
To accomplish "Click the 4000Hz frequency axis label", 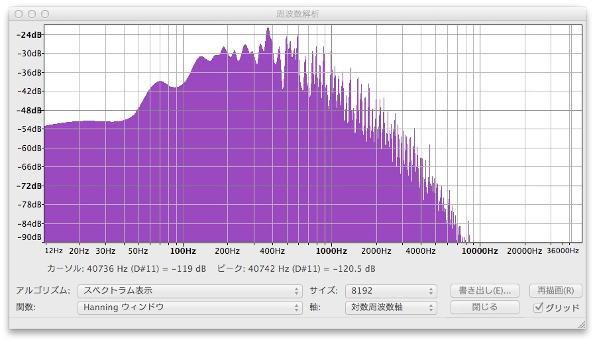I will [421, 251].
